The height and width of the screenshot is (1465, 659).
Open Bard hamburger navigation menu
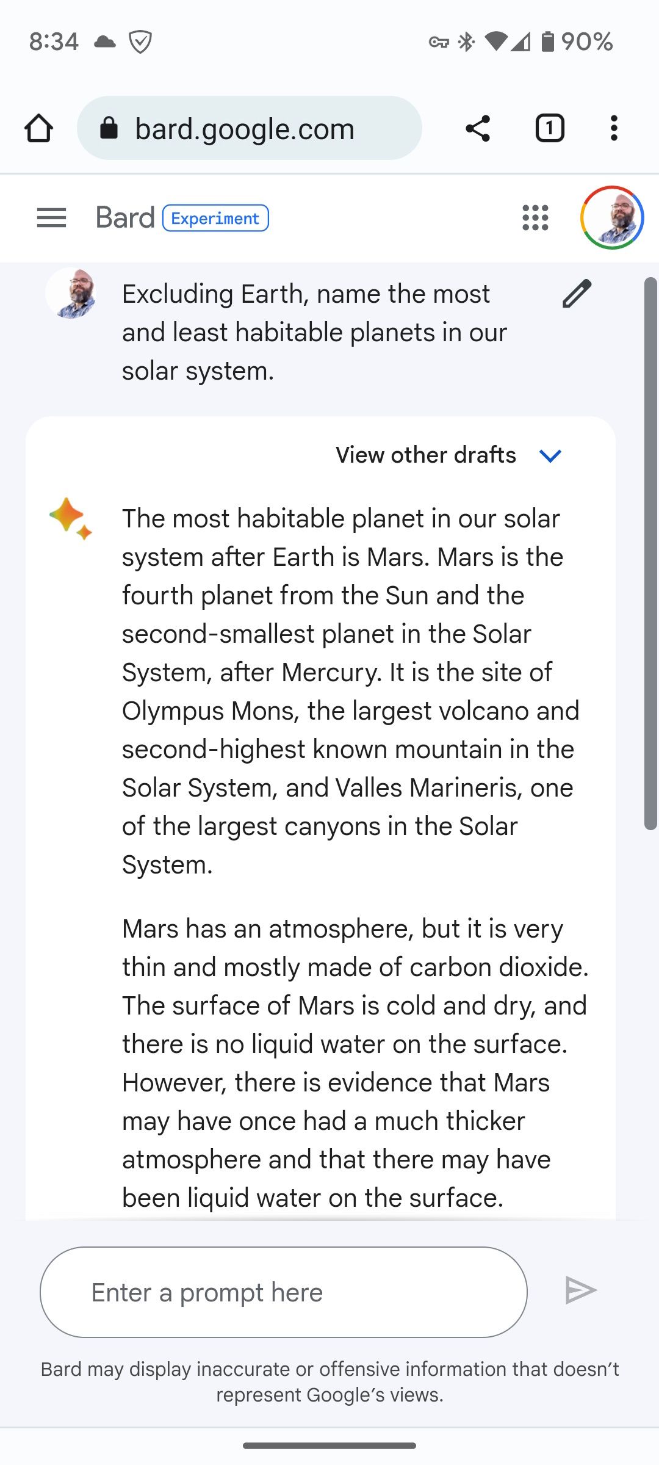(x=51, y=218)
